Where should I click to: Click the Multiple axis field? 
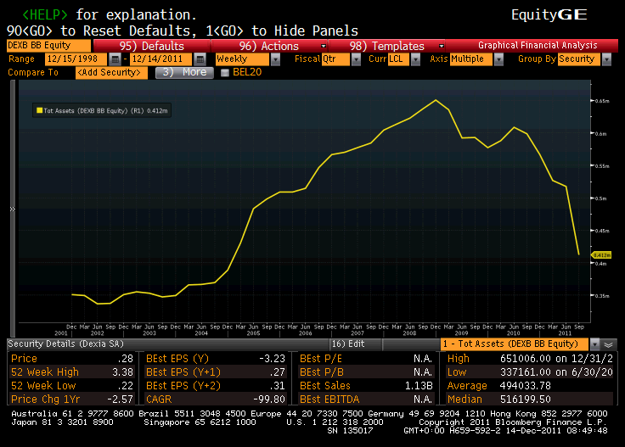coord(471,59)
